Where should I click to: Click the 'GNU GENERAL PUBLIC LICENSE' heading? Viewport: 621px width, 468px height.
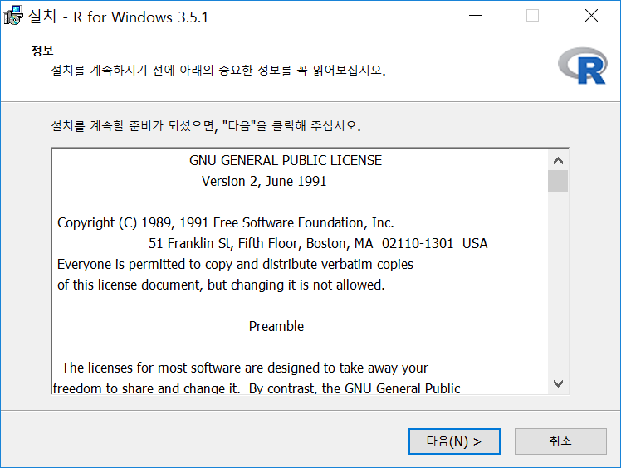(x=285, y=160)
